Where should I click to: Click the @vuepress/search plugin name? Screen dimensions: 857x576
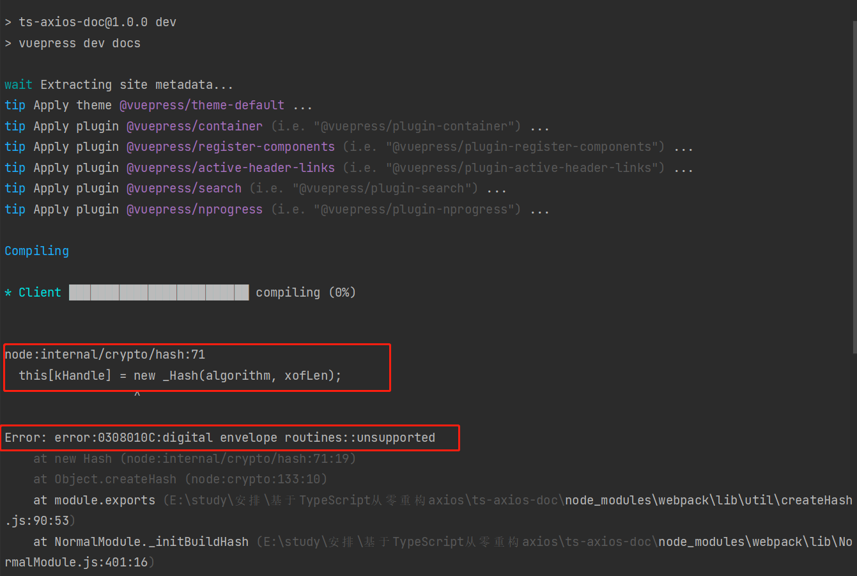pyautogui.click(x=184, y=189)
